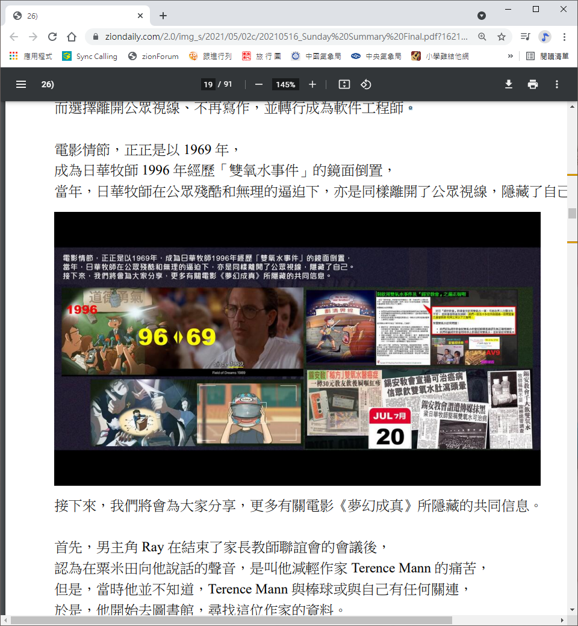Viewport: 578px width, 626px height.
Task: Click the address bar URL
Action: (x=286, y=37)
